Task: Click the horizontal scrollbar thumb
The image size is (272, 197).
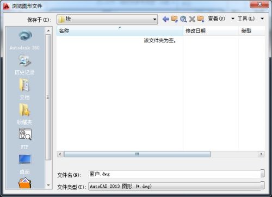Action: [x=137, y=154]
